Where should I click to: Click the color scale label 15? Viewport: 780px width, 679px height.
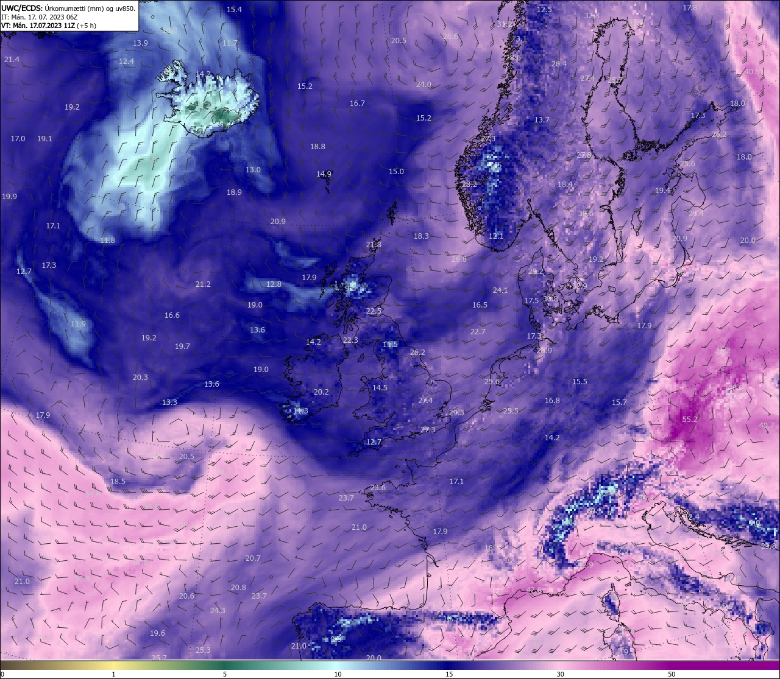click(449, 674)
